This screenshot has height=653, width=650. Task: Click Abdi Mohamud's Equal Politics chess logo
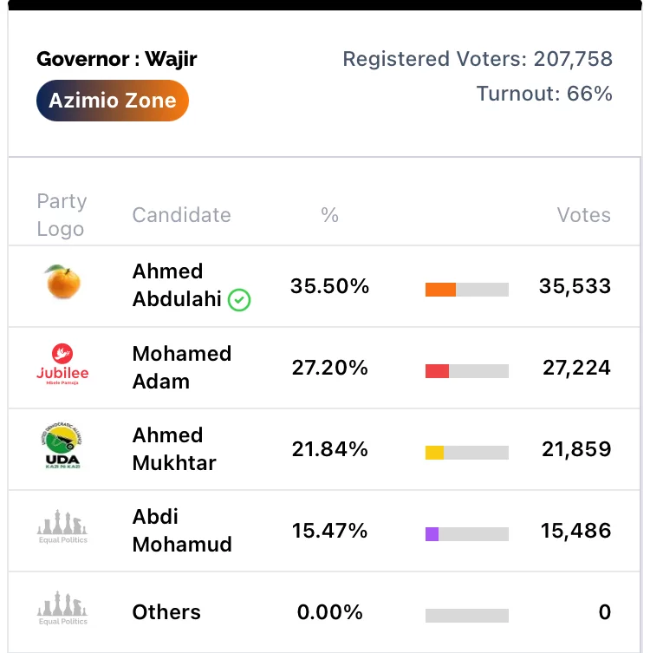point(62,526)
